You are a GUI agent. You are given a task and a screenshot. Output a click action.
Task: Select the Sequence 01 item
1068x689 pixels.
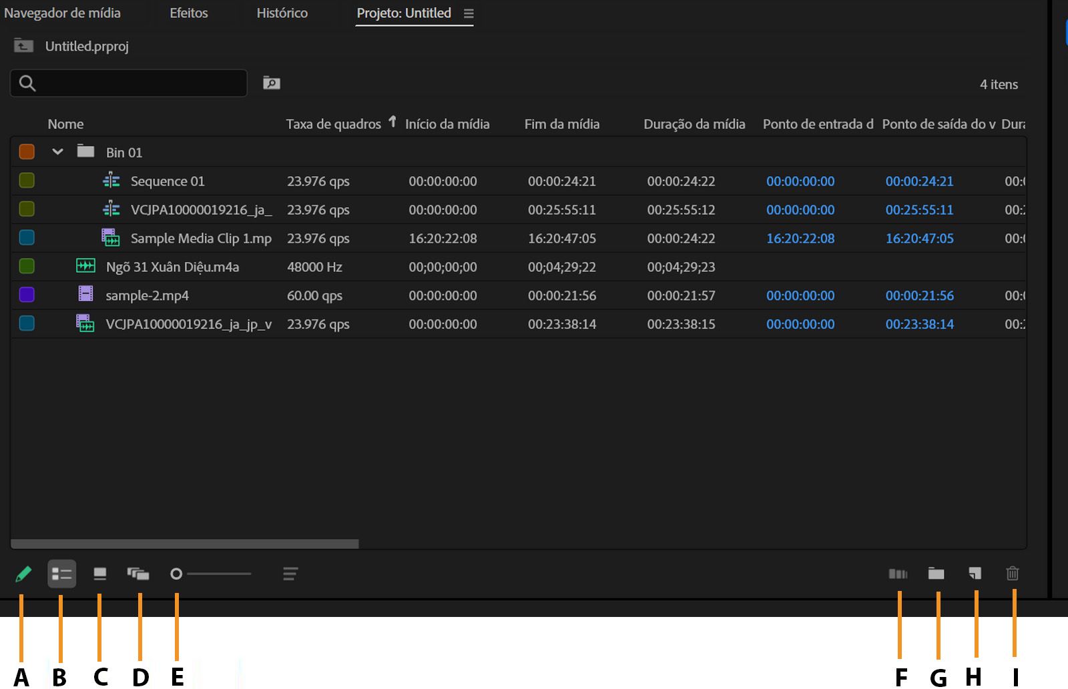[x=168, y=181]
